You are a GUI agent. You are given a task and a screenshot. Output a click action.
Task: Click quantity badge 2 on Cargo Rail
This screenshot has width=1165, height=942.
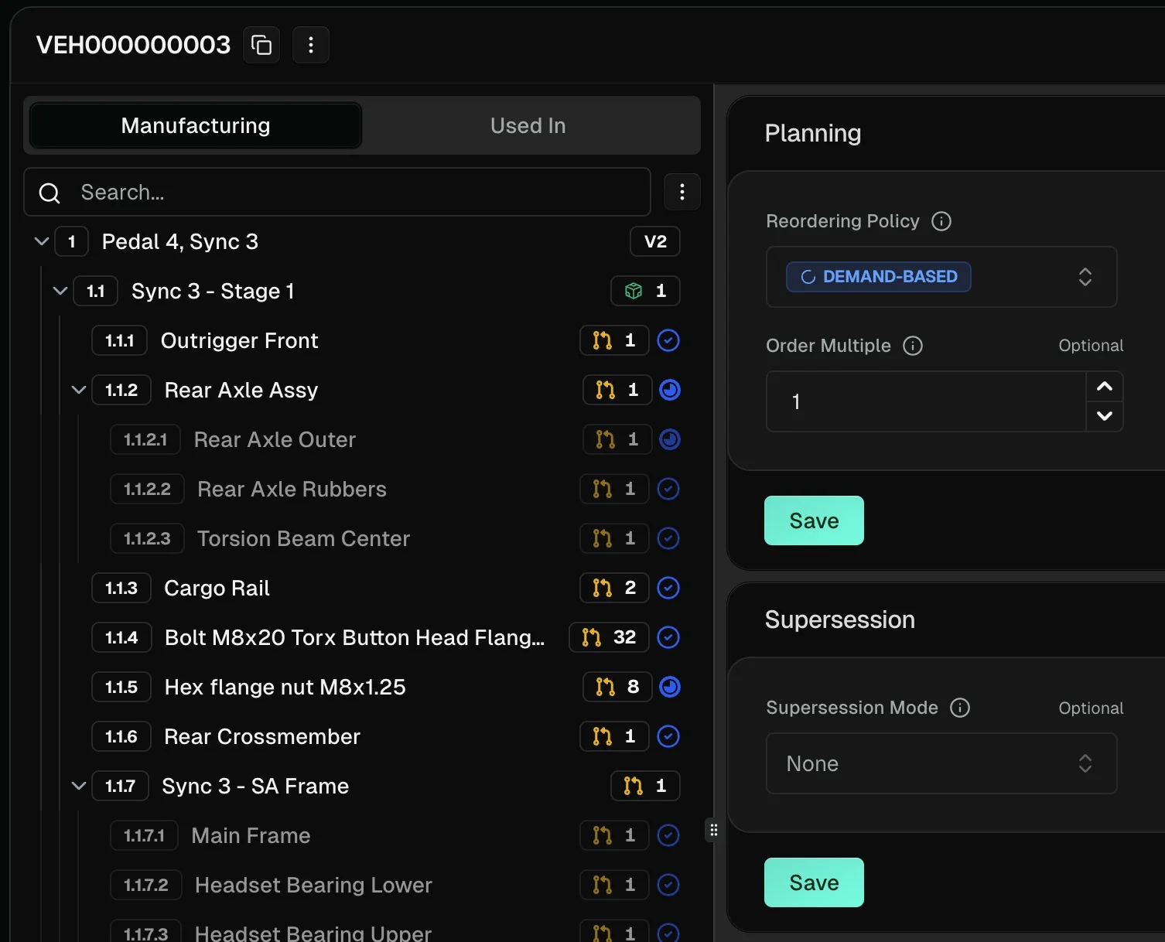click(x=614, y=588)
